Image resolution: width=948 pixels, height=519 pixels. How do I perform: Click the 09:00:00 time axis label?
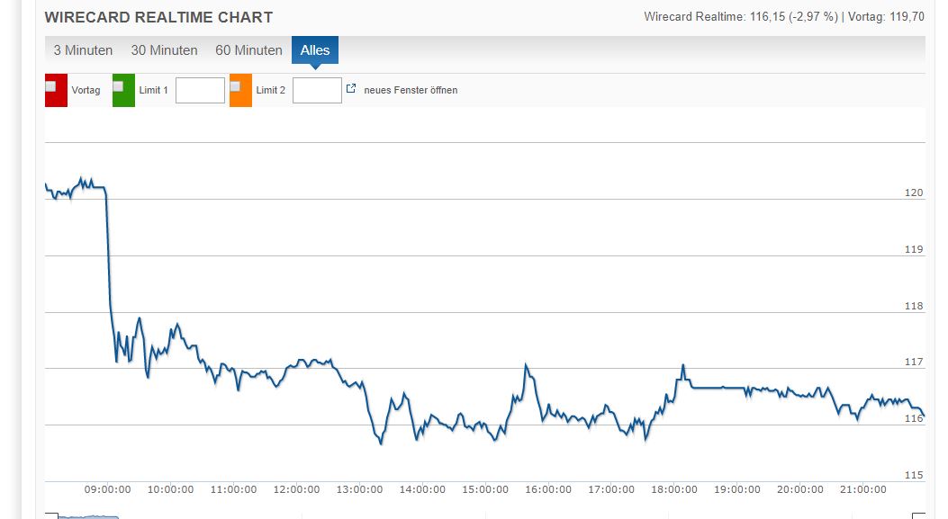pyautogui.click(x=107, y=489)
